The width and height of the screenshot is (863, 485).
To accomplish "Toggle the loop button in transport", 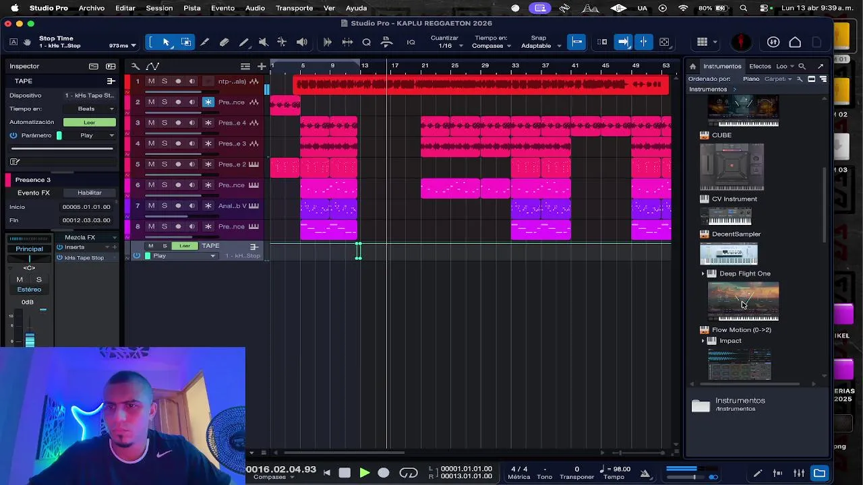I will click(409, 473).
